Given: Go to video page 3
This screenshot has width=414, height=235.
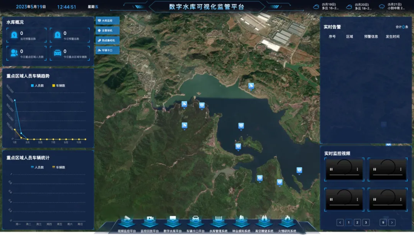Looking at the screenshot, I should 366,223.
